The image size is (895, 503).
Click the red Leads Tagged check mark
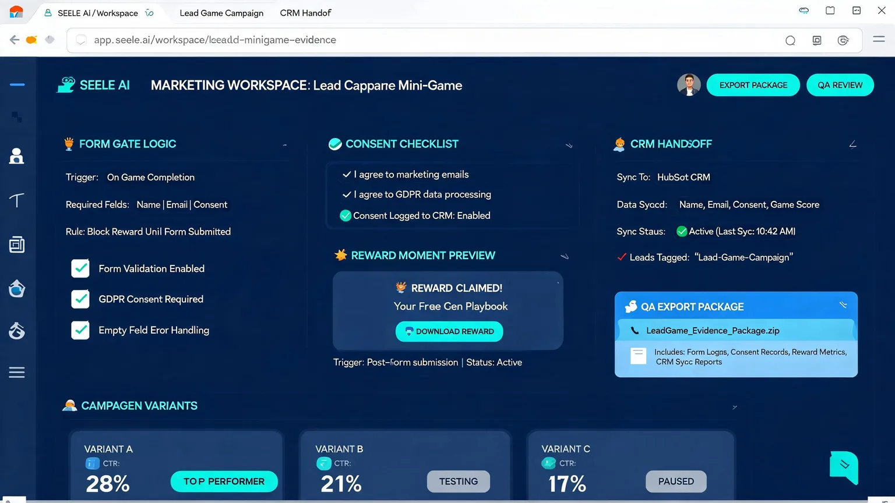622,257
